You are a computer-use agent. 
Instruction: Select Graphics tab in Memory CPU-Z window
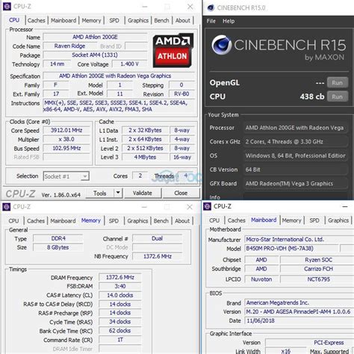137,221
